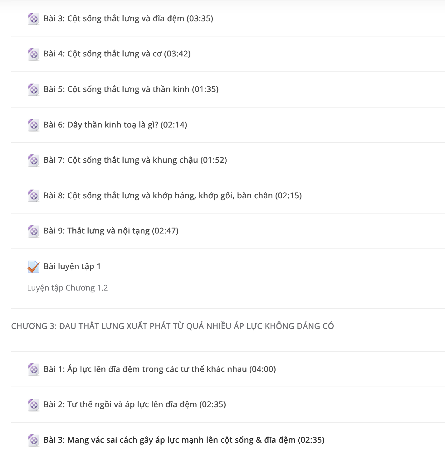Click video icon beside Bài 9 nội tạng

(33, 231)
